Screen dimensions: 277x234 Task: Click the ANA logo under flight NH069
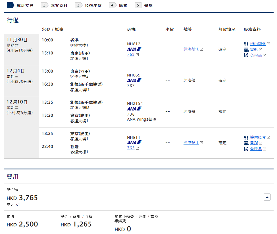point(134,80)
